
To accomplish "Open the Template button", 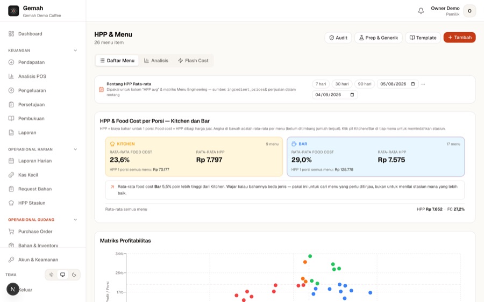I will pyautogui.click(x=423, y=38).
